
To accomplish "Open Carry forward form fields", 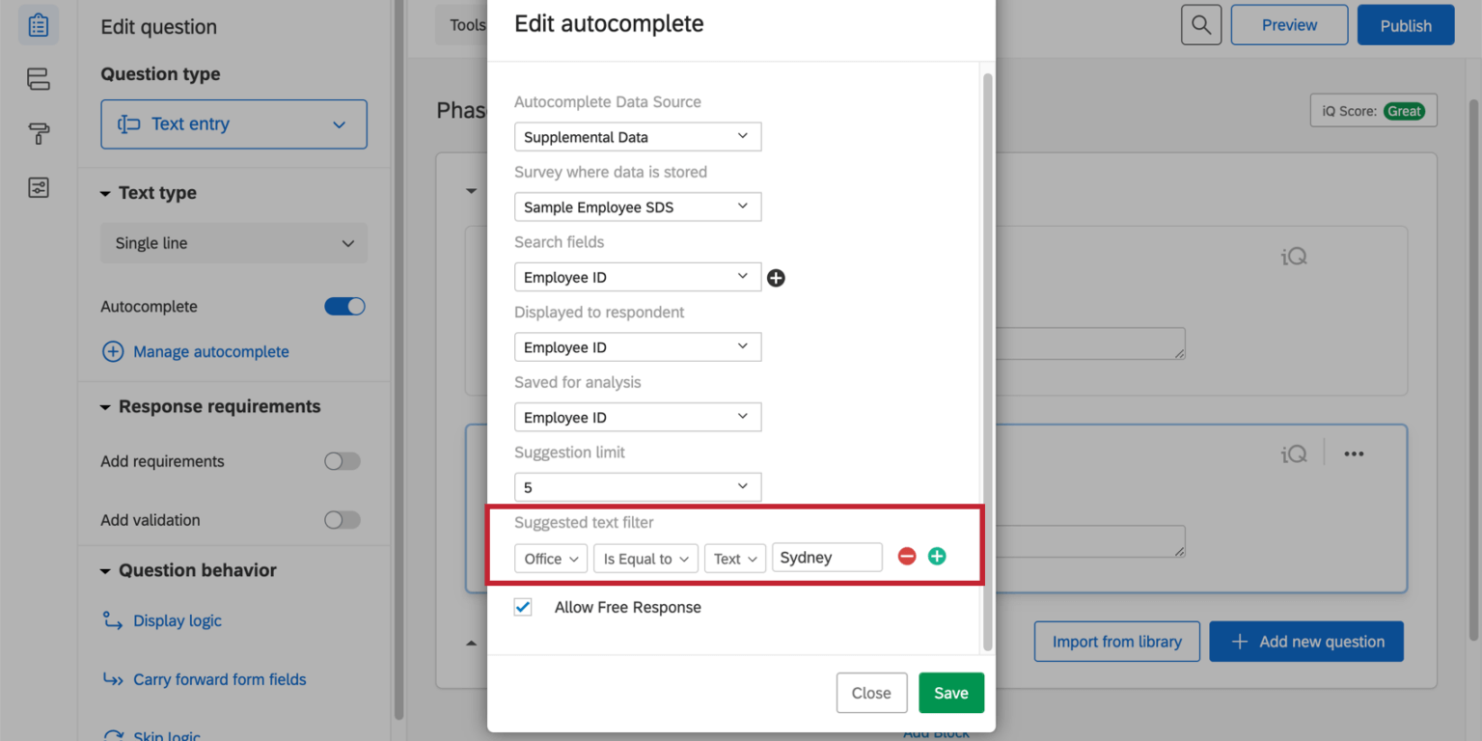I will click(220, 679).
